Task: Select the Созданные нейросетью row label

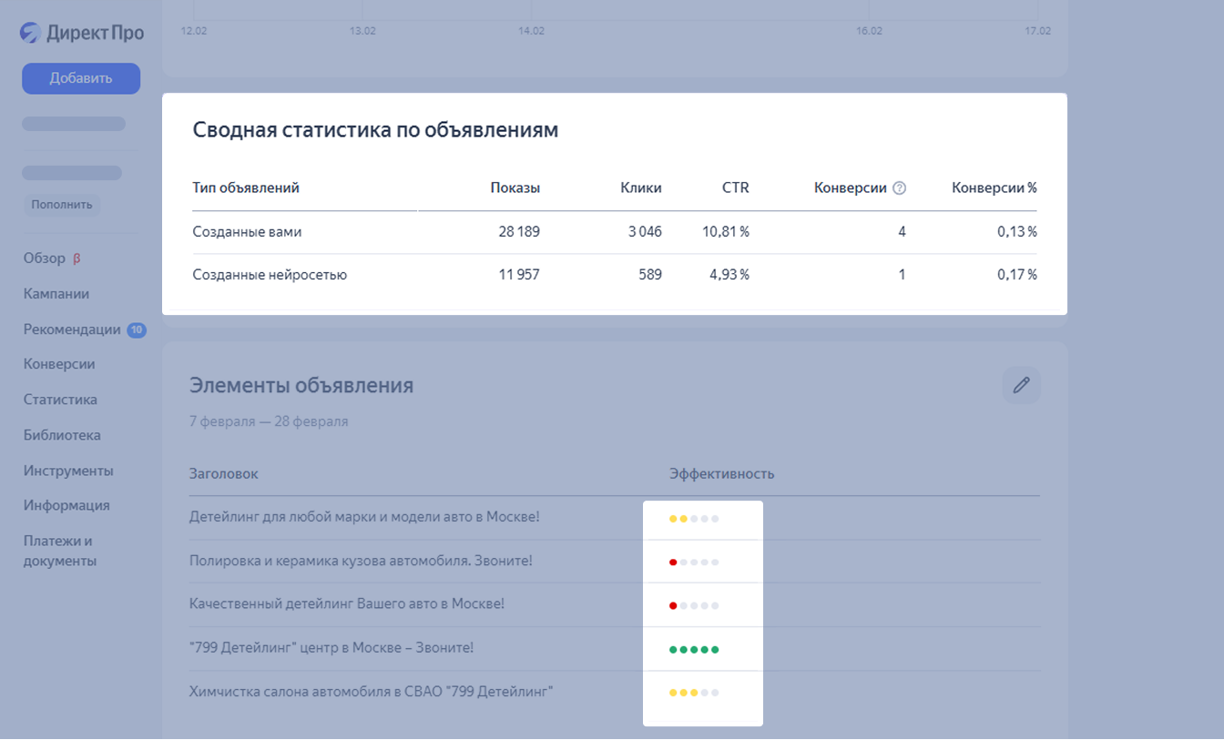Action: point(270,275)
